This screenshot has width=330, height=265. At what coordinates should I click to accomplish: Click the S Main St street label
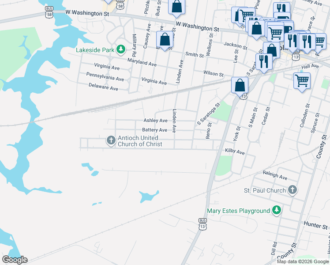[x=253, y=117]
